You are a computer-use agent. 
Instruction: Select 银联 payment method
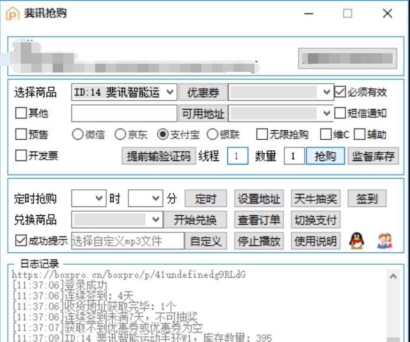point(212,134)
